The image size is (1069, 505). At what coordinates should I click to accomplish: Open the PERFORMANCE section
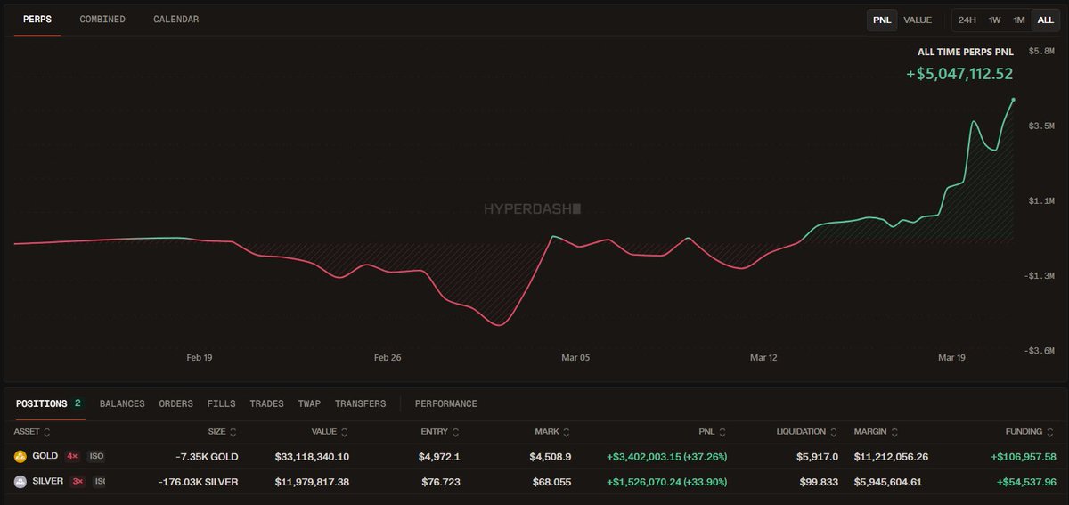pos(445,403)
